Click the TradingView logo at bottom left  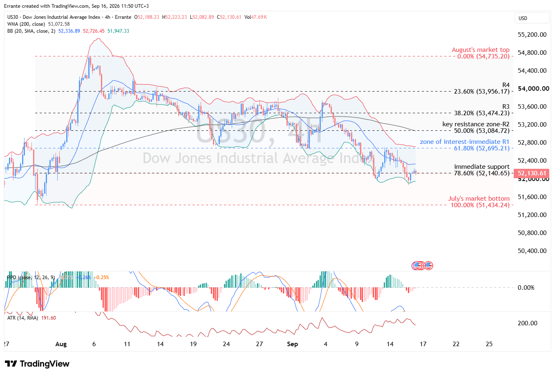click(x=37, y=364)
